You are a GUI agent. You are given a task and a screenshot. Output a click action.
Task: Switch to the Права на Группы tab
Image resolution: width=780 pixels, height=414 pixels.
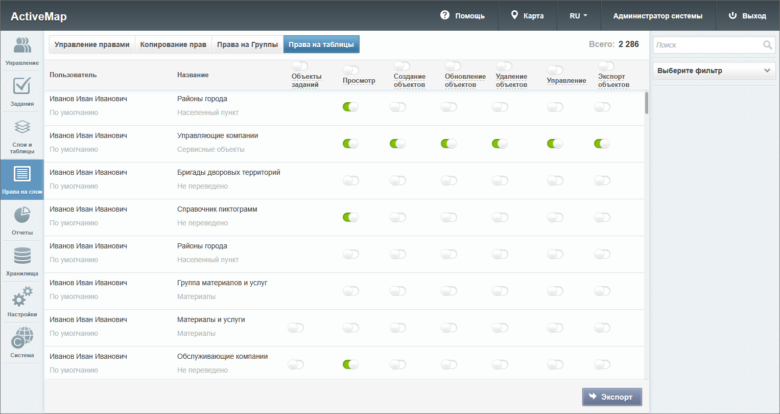click(x=247, y=44)
